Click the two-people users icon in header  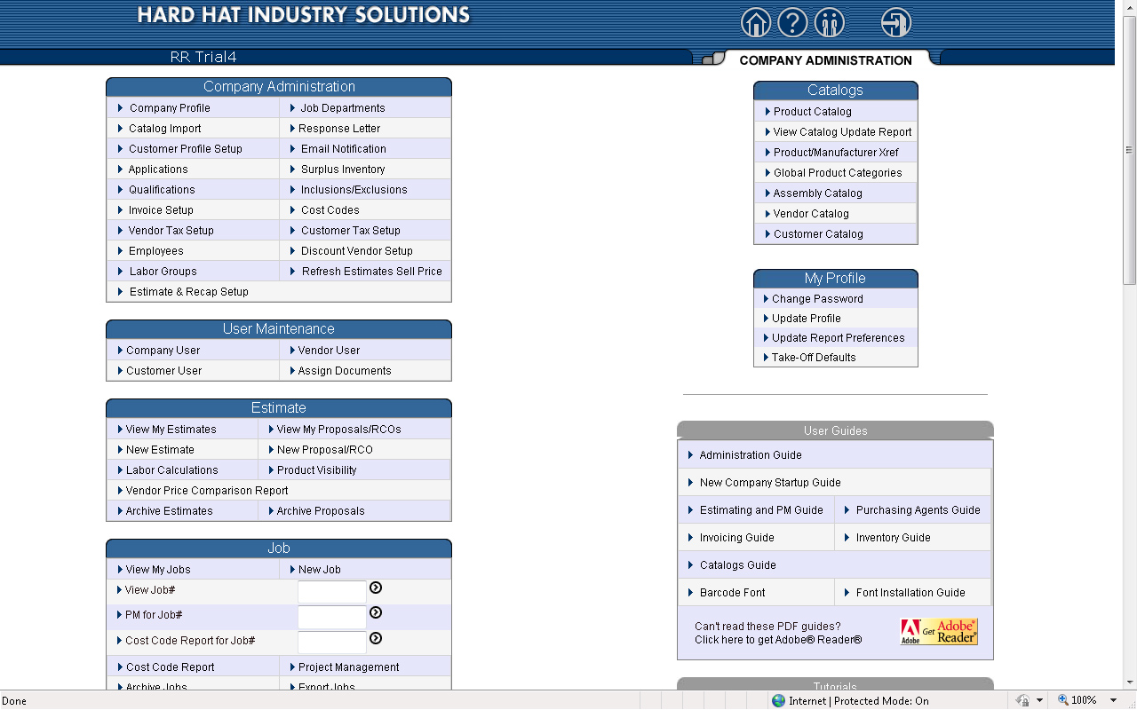pos(830,22)
